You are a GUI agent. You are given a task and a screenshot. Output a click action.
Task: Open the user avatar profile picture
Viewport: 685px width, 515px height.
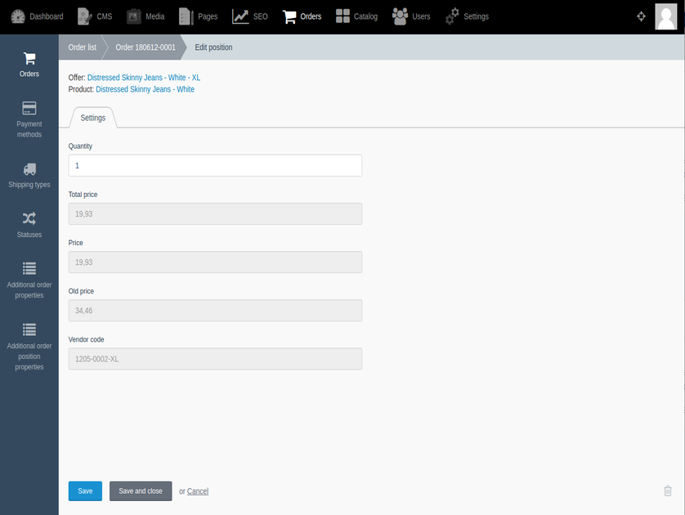click(x=665, y=16)
